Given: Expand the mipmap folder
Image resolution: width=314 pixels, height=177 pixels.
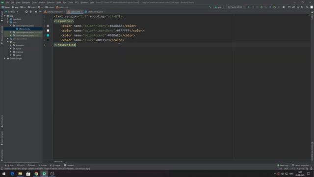Looking at the screenshot, I should coord(11,52).
